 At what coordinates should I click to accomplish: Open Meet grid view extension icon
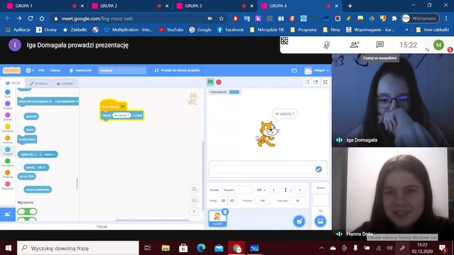[x=284, y=41]
